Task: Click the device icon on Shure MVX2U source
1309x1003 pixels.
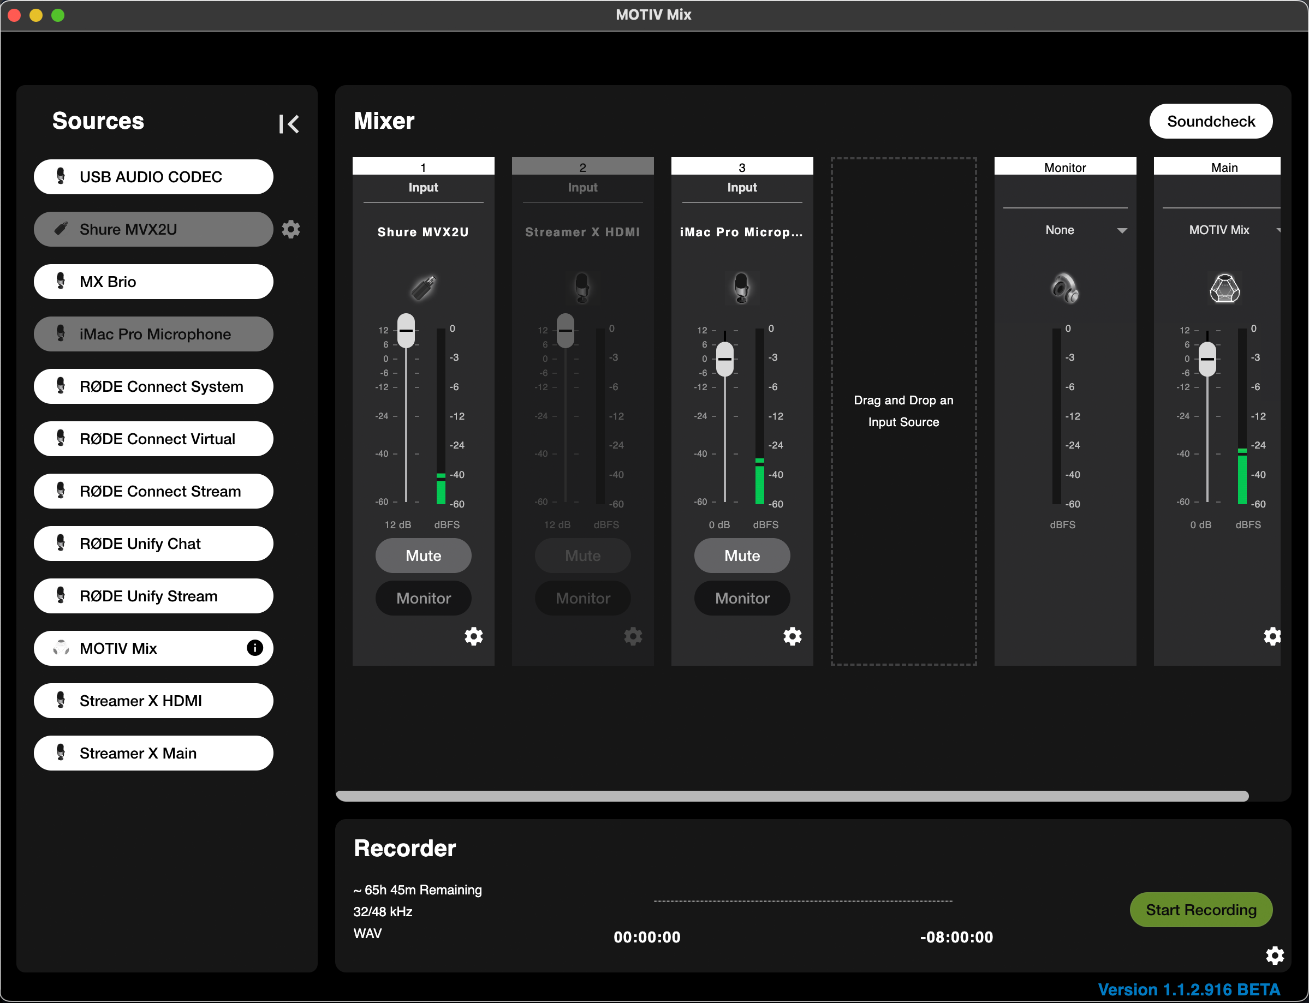Action: coord(60,229)
